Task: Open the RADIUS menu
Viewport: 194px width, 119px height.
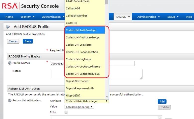Action: (x=123, y=17)
